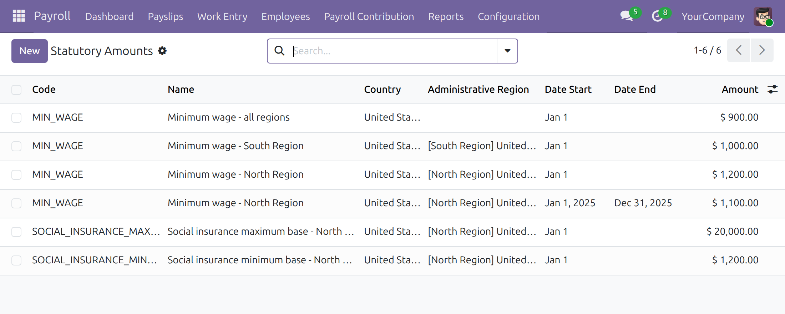
Task: Sort by the Date End column header
Action: point(635,89)
